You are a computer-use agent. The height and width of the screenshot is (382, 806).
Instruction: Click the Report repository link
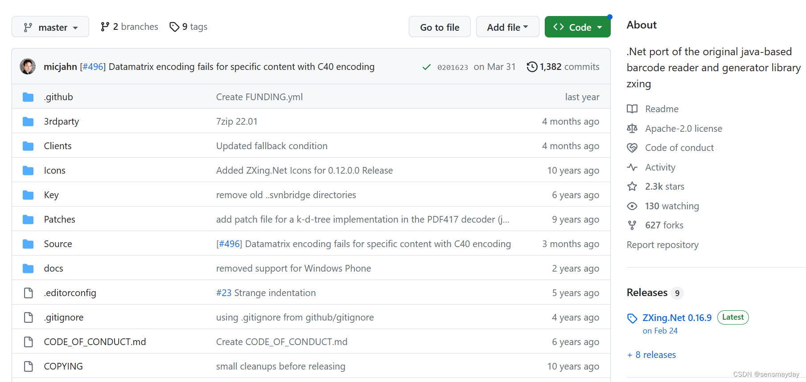point(662,245)
